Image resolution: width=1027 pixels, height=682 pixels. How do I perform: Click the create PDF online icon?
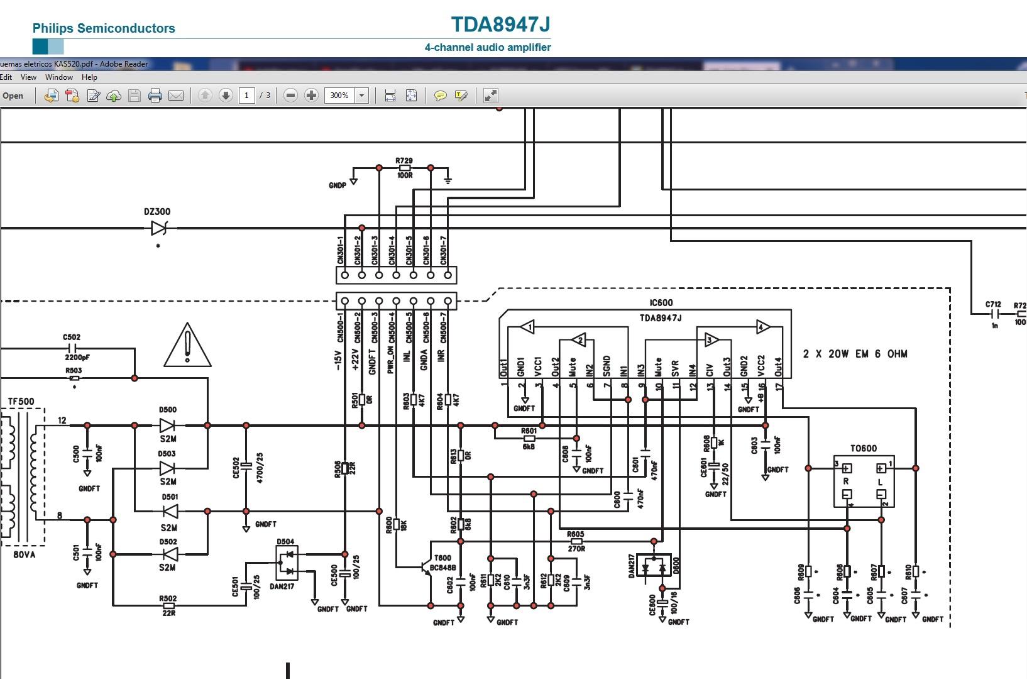(72, 96)
